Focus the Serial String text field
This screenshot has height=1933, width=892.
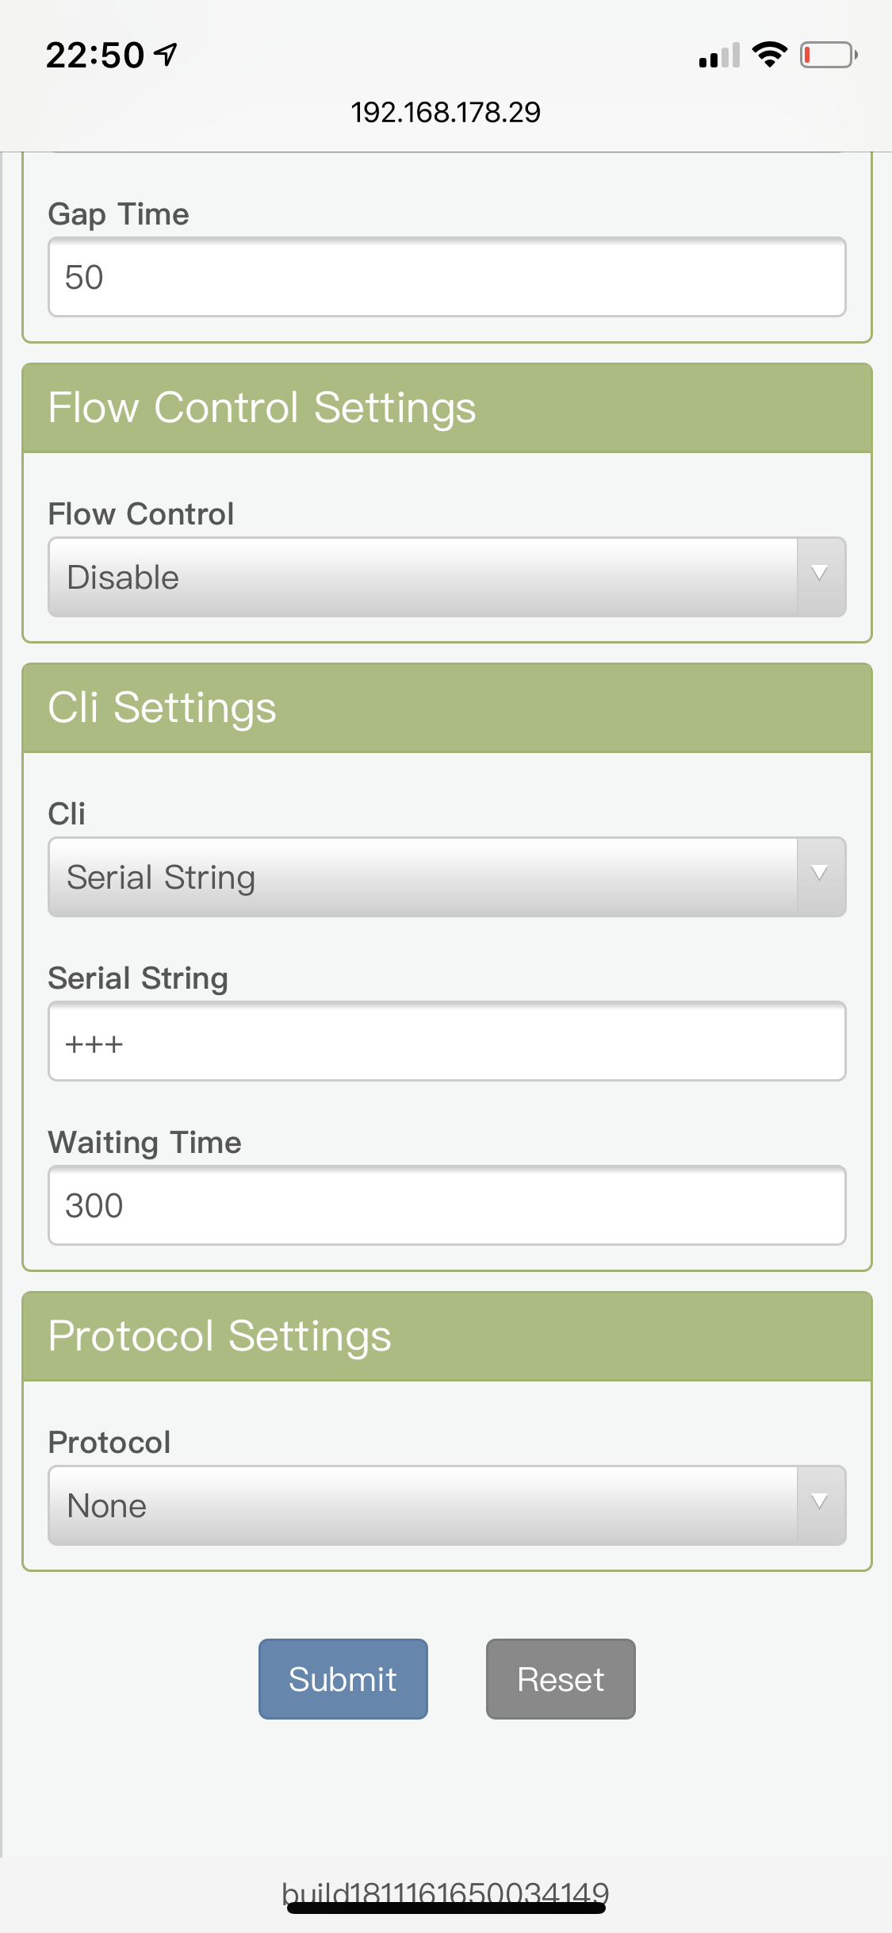[x=446, y=1041]
